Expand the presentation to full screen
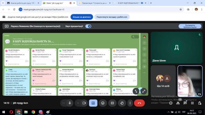The height and width of the screenshot is (115, 205). click(x=144, y=91)
